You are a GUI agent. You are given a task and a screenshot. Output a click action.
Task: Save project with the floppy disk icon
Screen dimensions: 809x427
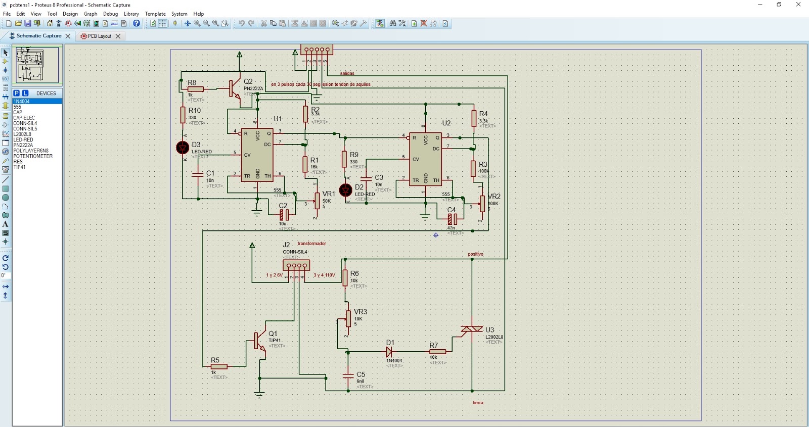[x=28, y=23]
